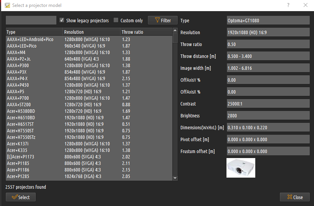Click the Filter funnel button

coord(163,20)
